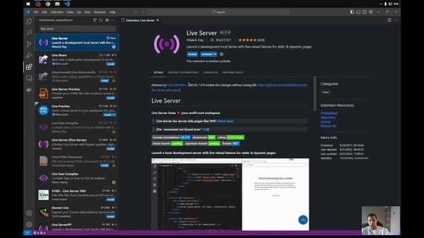Open customize layout icon in title bar

click(x=371, y=12)
